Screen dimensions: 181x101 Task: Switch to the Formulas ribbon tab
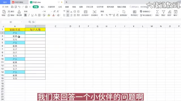coord(60,7)
